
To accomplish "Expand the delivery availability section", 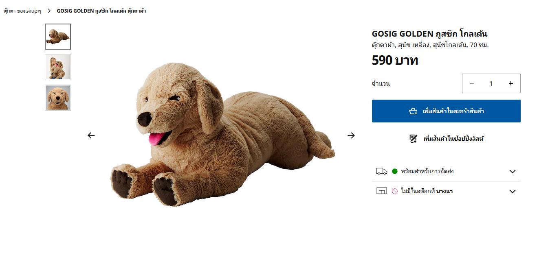I will tap(513, 171).
